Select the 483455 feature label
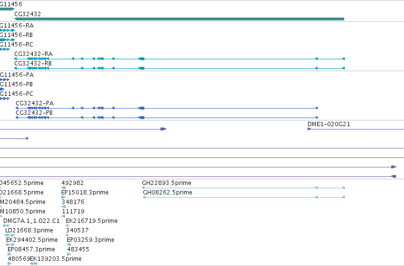The width and height of the screenshot is (404, 266). 78,249
